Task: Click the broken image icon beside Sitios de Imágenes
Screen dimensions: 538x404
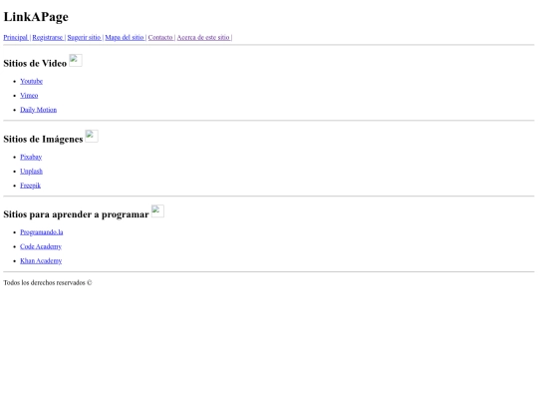Action: point(92,136)
